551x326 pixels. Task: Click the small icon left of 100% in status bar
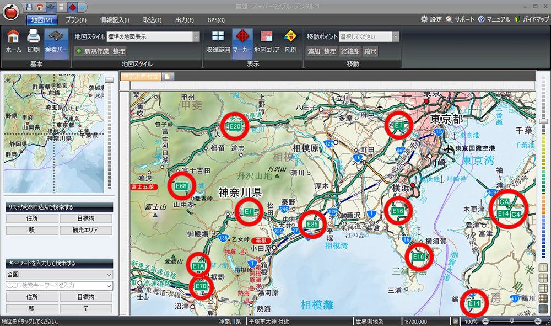pyautogui.click(x=456, y=322)
